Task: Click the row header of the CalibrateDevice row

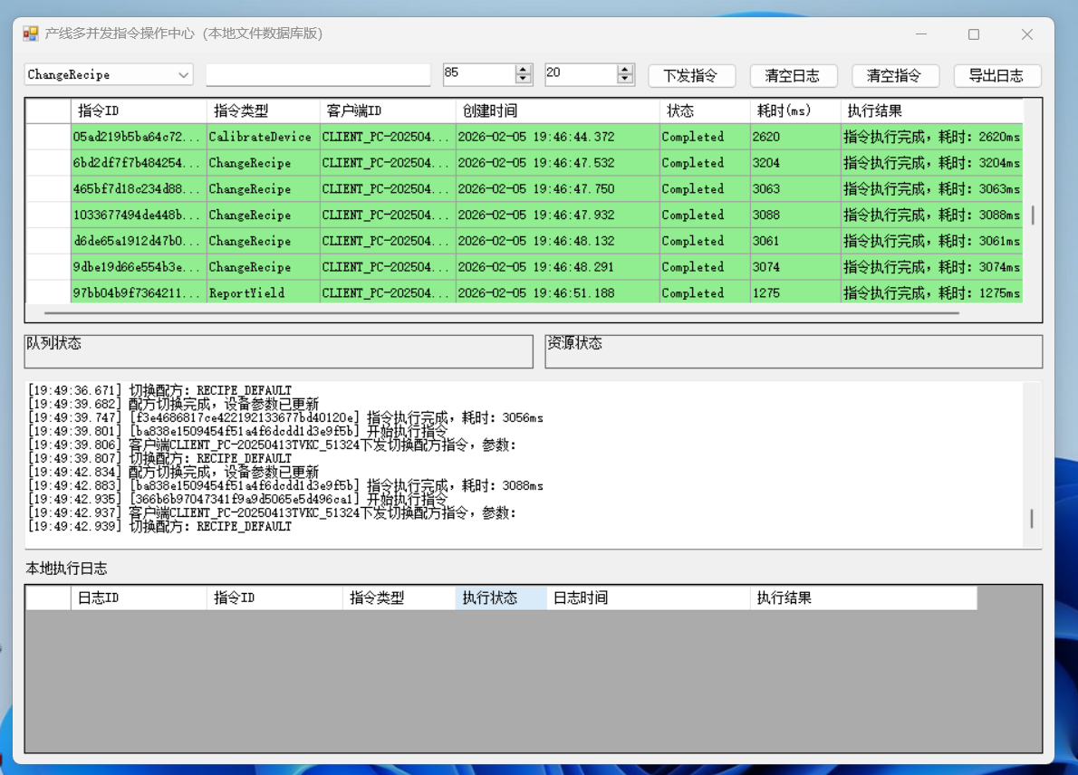Action: coord(48,137)
